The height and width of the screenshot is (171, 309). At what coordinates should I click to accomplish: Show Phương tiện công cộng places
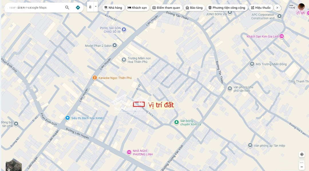point(227,8)
